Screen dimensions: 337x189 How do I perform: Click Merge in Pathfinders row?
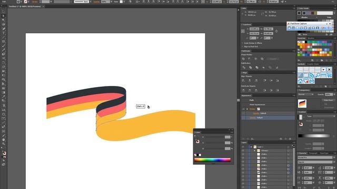257,68
